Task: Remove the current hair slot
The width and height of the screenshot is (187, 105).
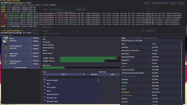Action: [94, 74]
